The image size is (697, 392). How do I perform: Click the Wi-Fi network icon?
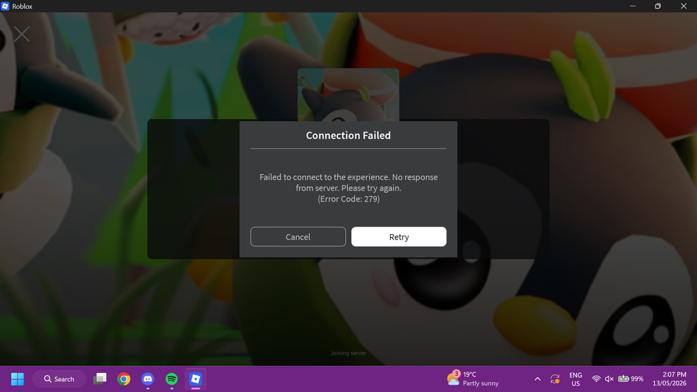596,379
